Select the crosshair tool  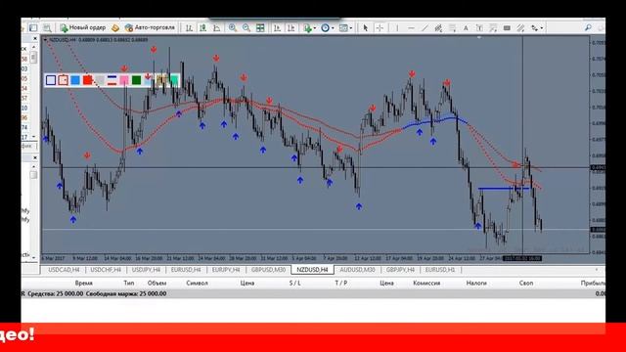[x=380, y=28]
